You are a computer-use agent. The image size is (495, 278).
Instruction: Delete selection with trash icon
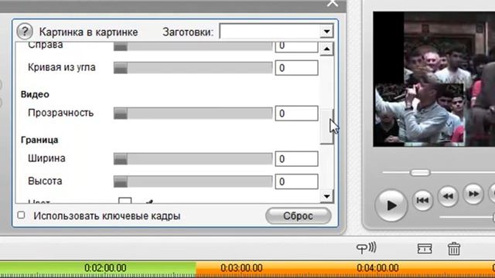pos(454,249)
